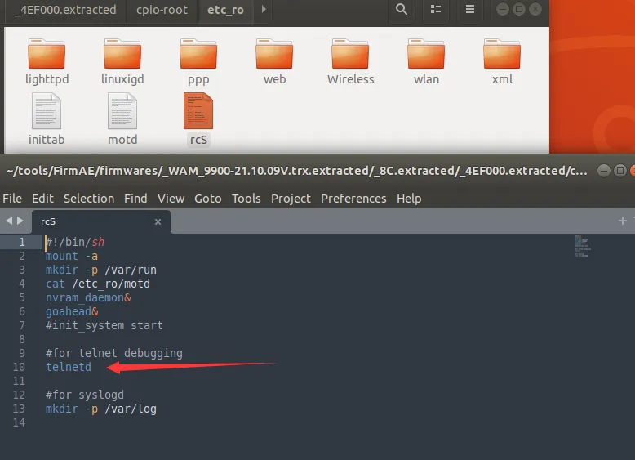Click 'mkdir -p /var/log' line
This screenshot has height=460, width=635.
[x=101, y=409]
